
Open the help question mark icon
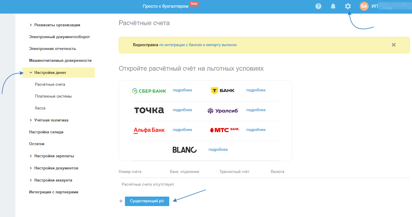[x=318, y=6]
